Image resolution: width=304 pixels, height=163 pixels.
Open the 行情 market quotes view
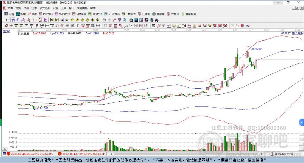coord(9,14)
